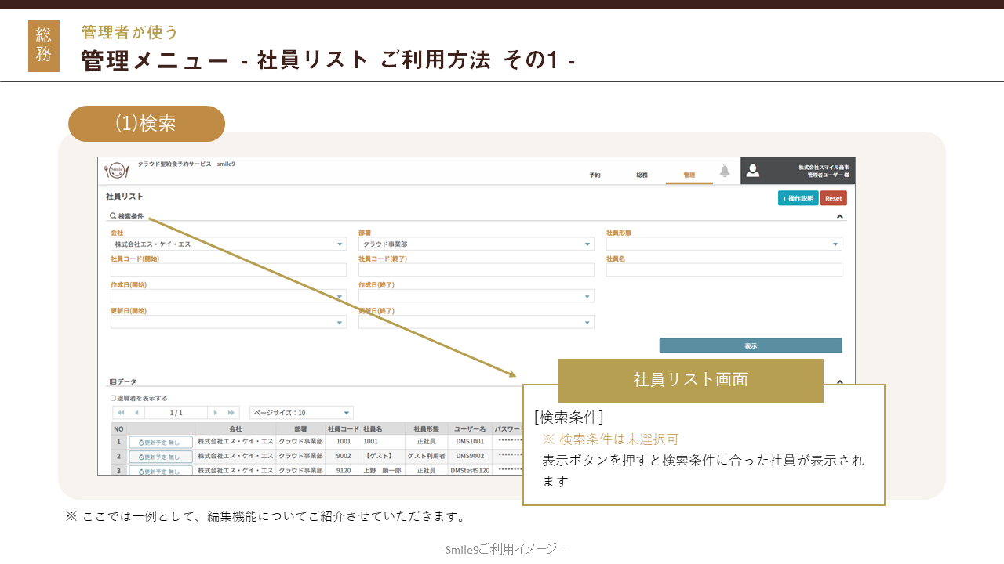Click the red Reset button
This screenshot has height=564, width=1004.
pos(834,198)
